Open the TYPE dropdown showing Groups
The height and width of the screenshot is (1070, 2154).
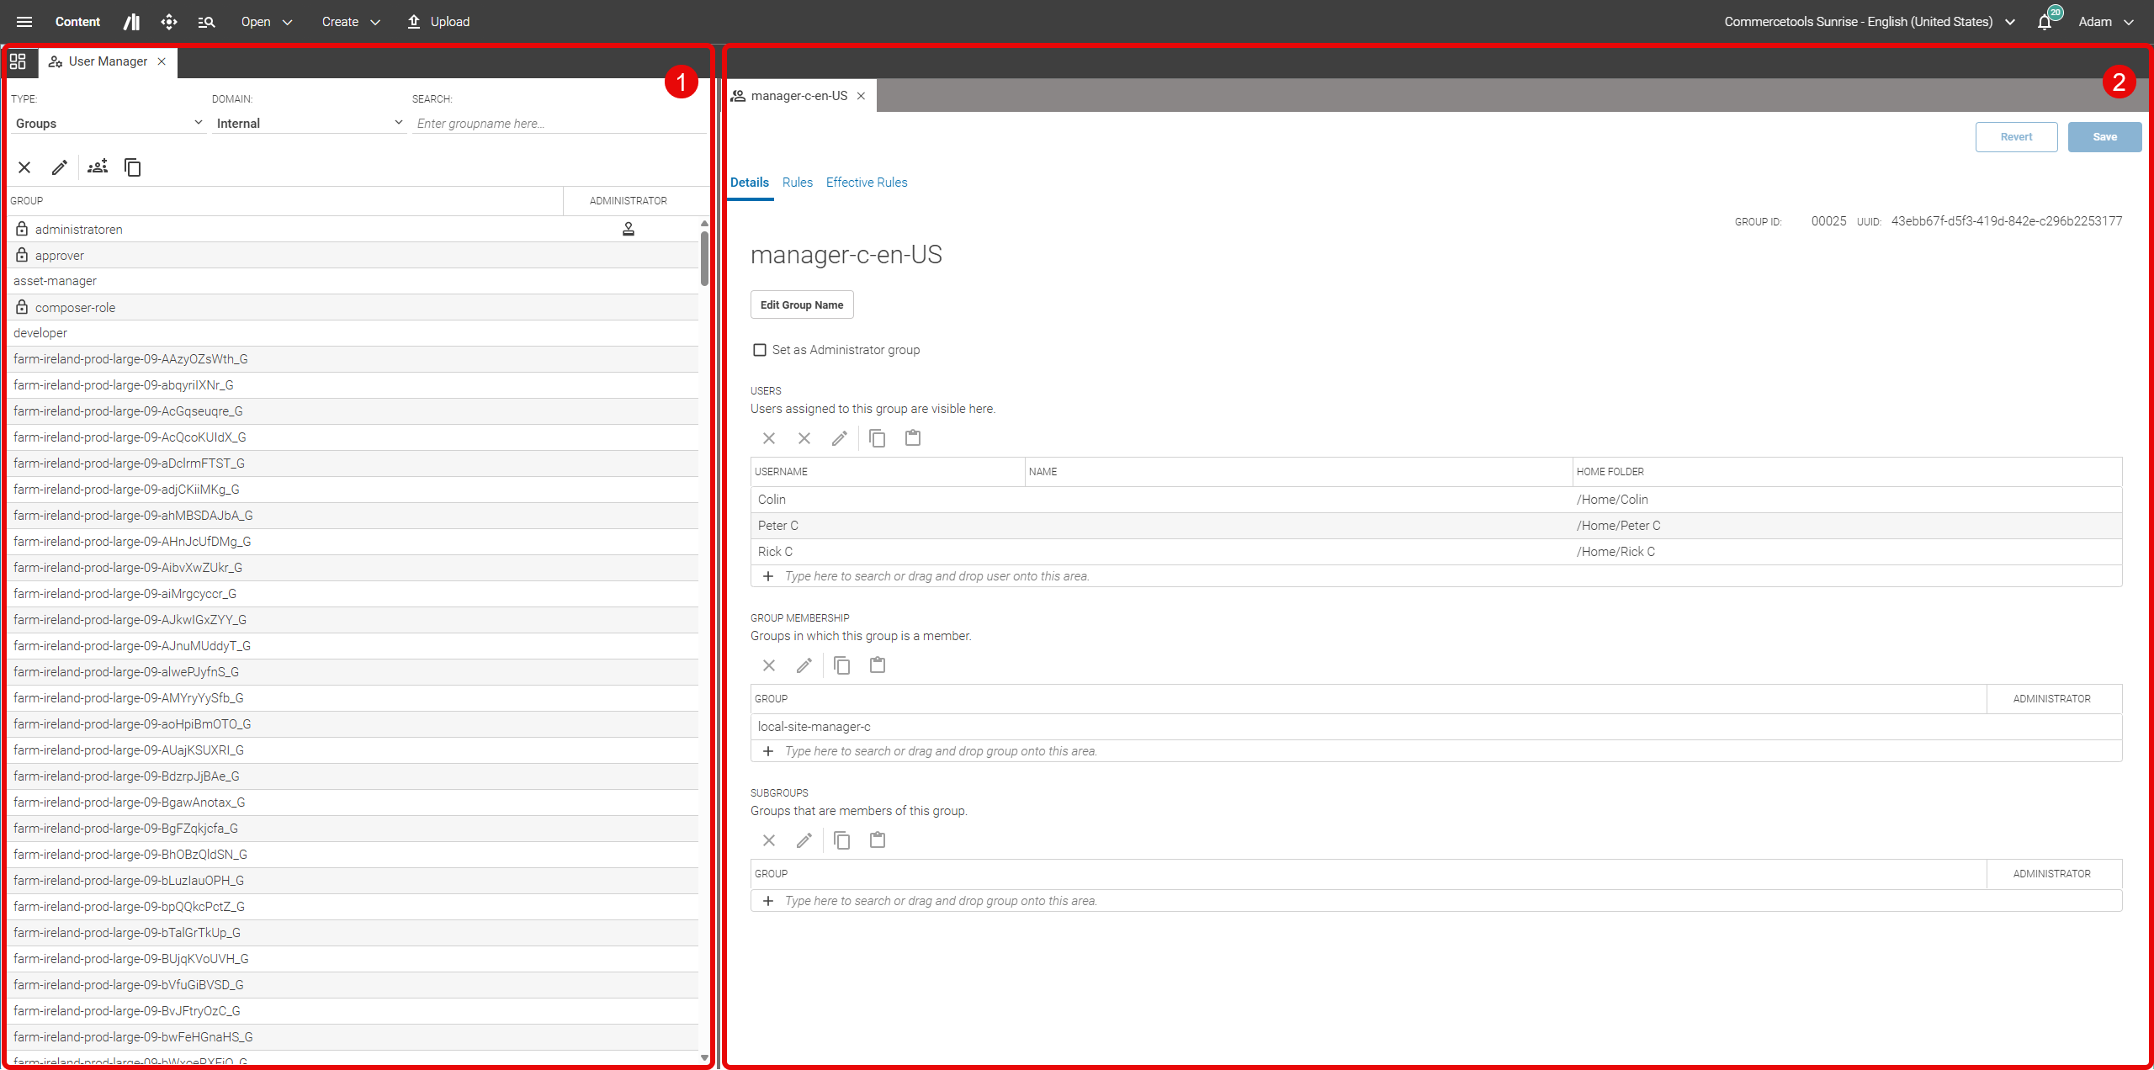point(107,123)
